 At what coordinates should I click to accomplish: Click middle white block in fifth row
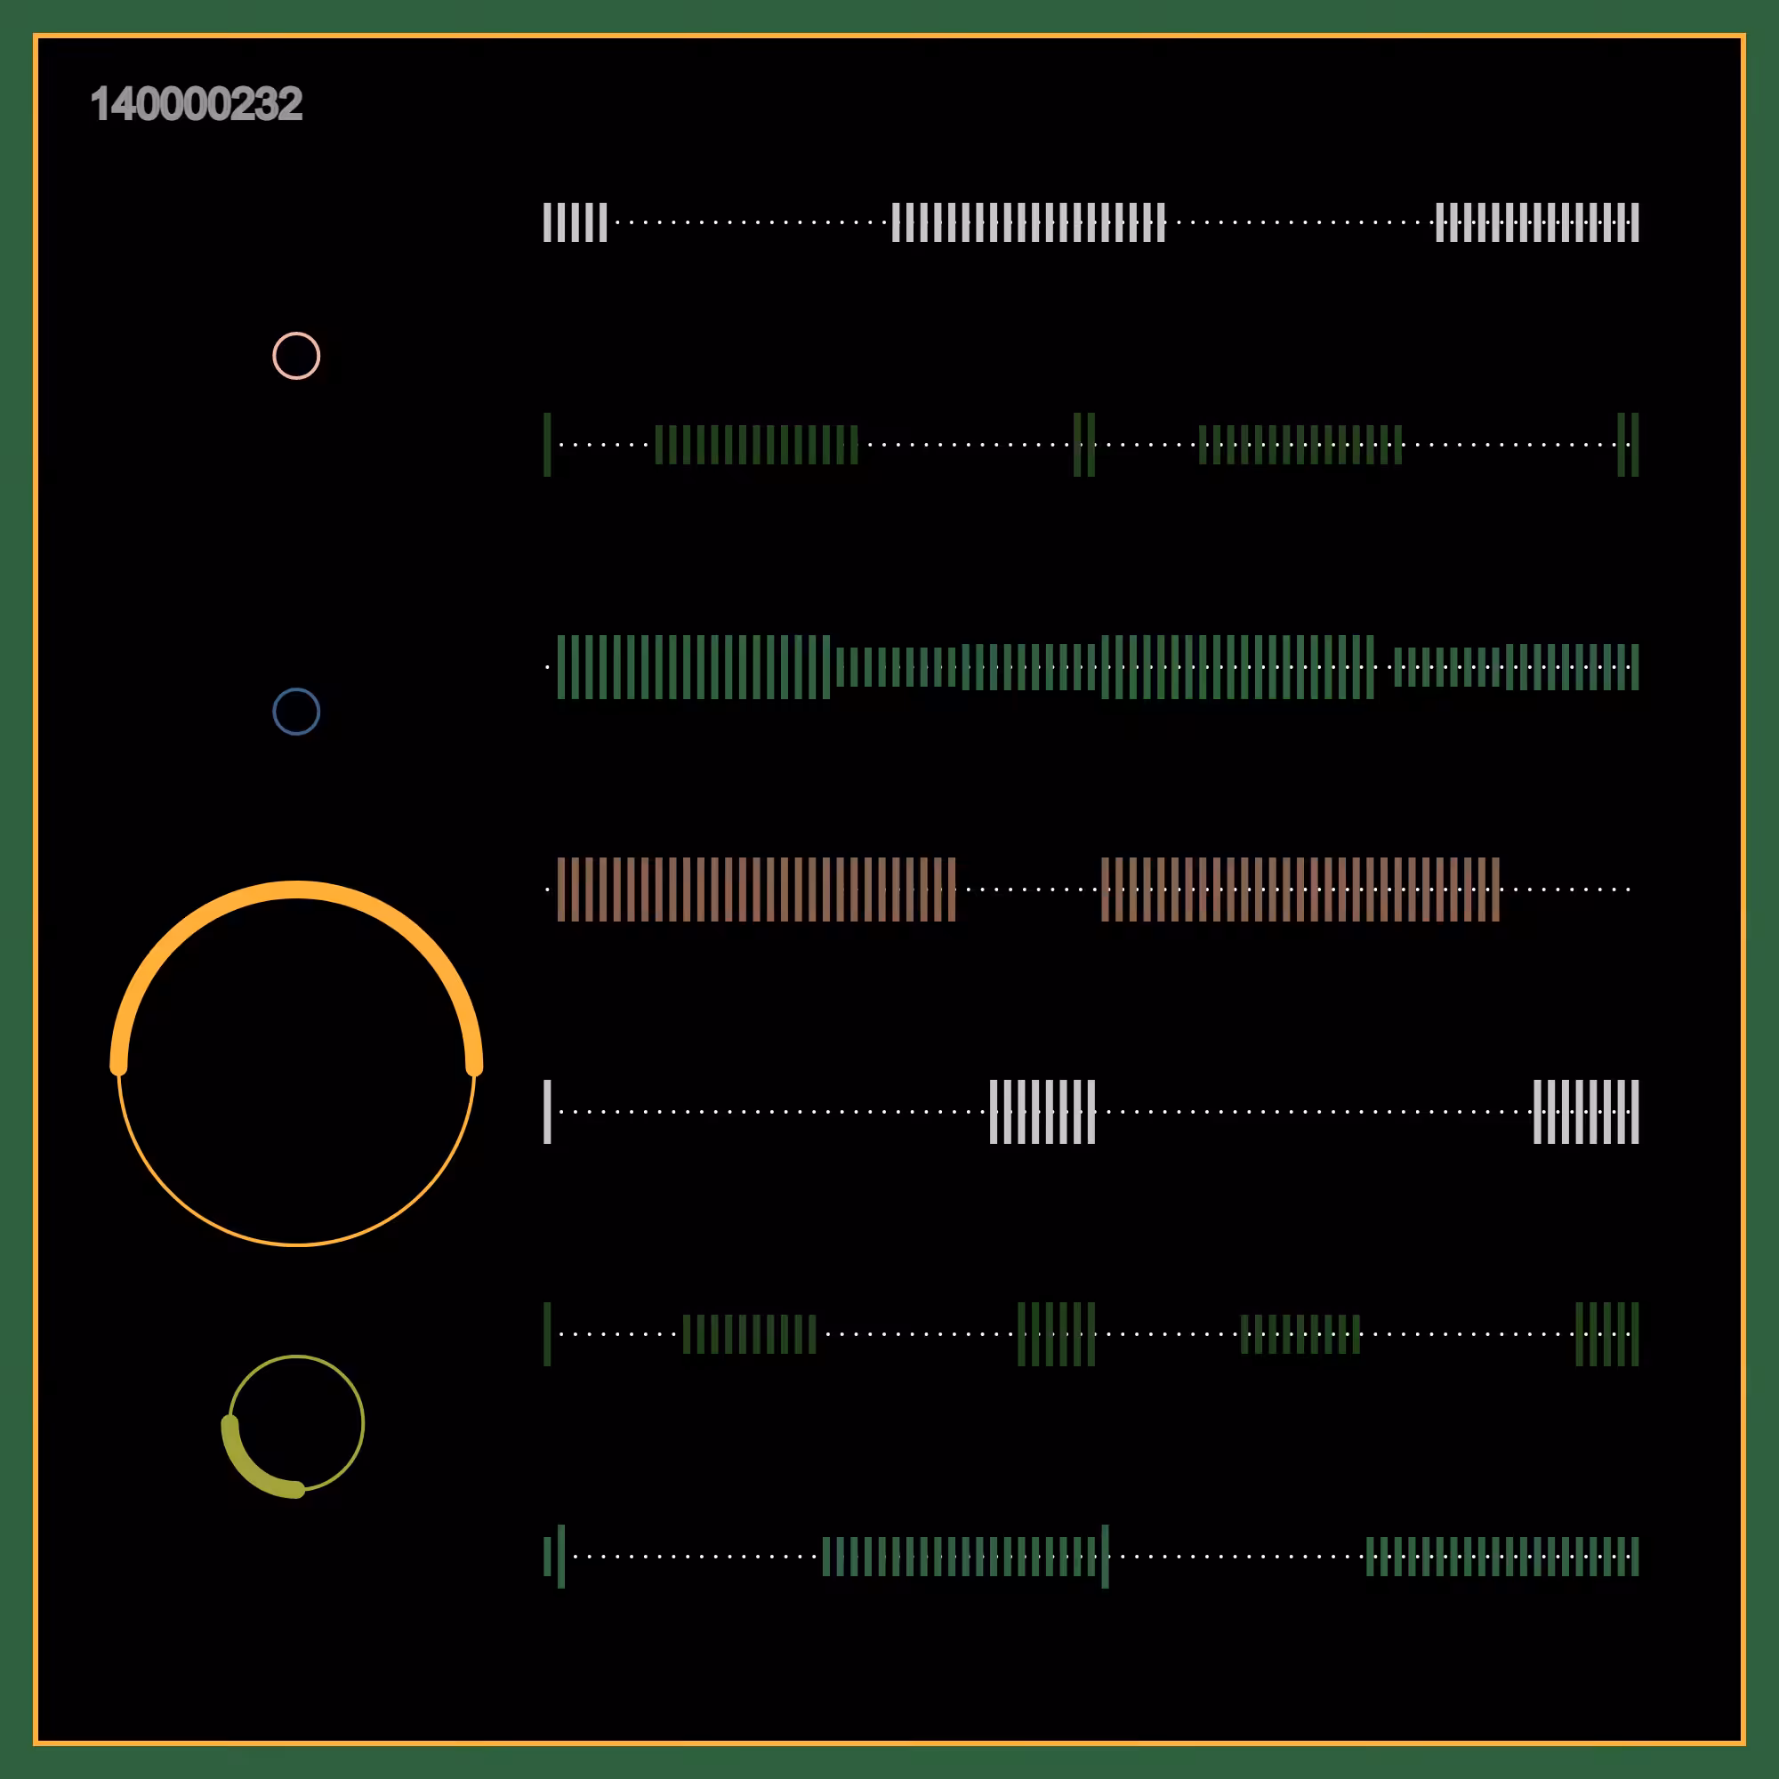point(1042,1113)
